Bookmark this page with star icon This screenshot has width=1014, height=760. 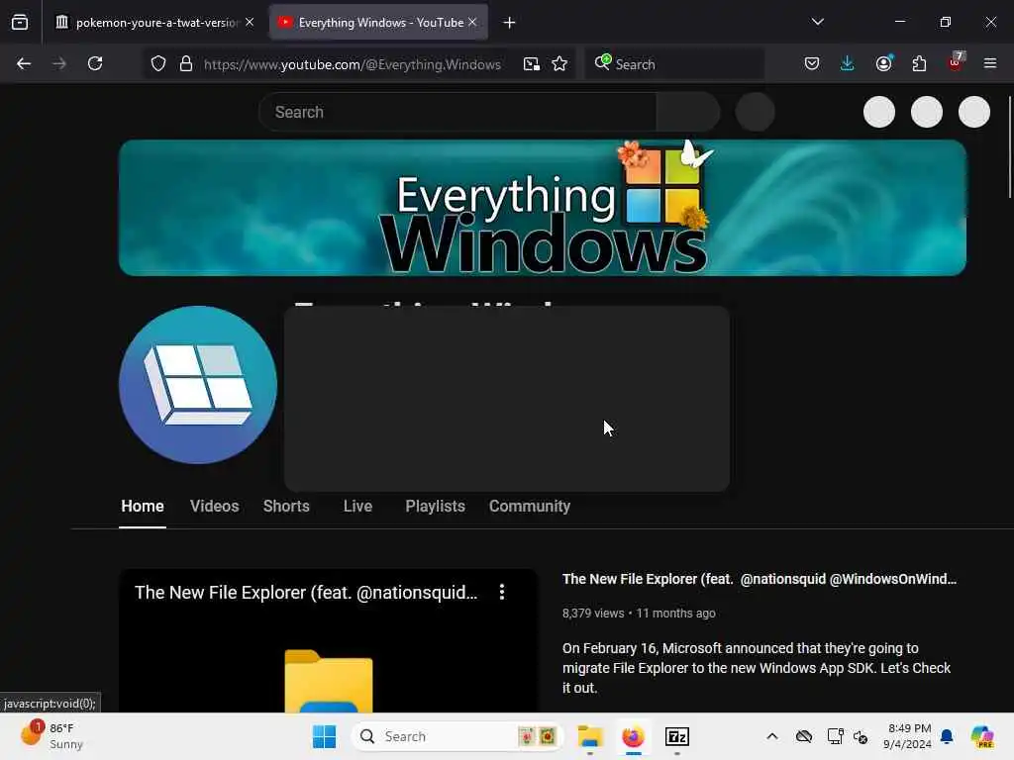559,64
